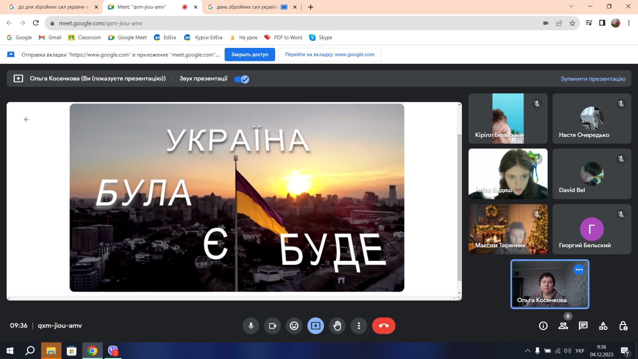
Task: Open the meeting details info icon
Action: (543, 326)
